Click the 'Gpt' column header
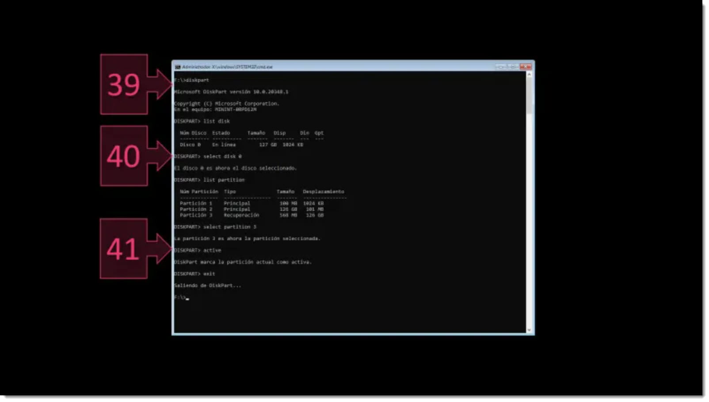The width and height of the screenshot is (709, 402). pos(319,133)
